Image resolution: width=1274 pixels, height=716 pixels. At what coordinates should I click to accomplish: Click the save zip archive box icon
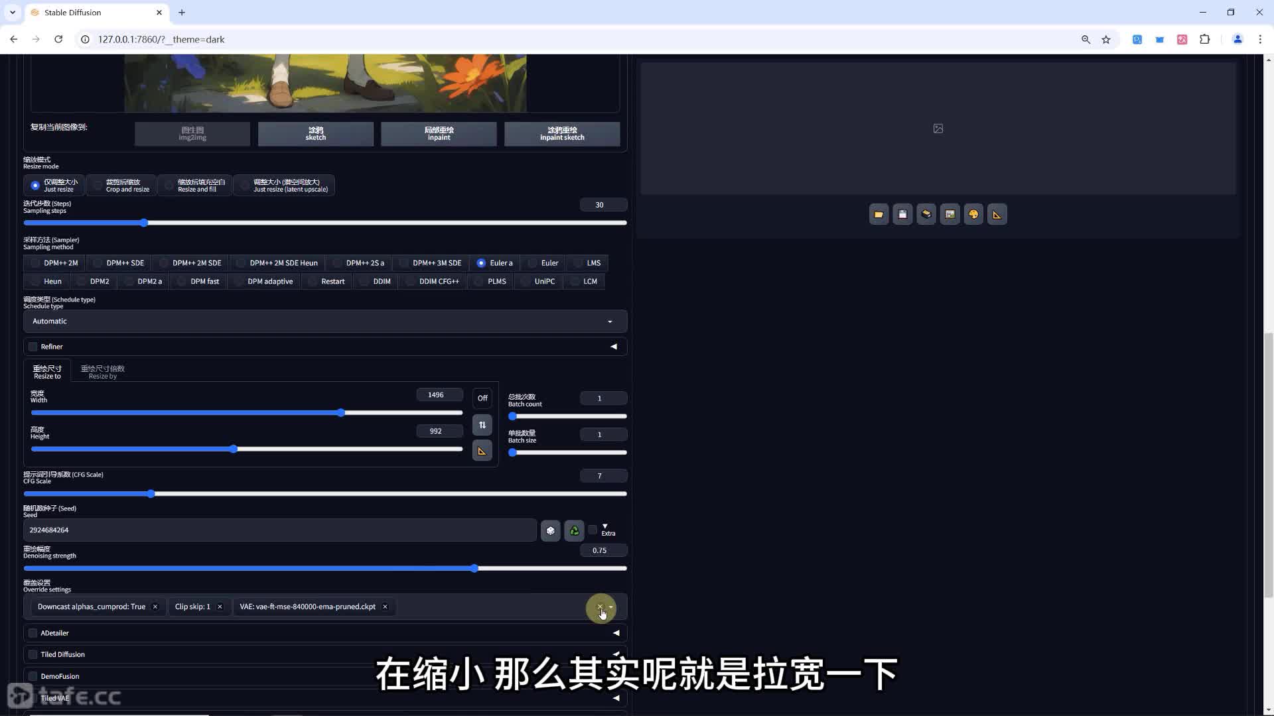pos(926,214)
